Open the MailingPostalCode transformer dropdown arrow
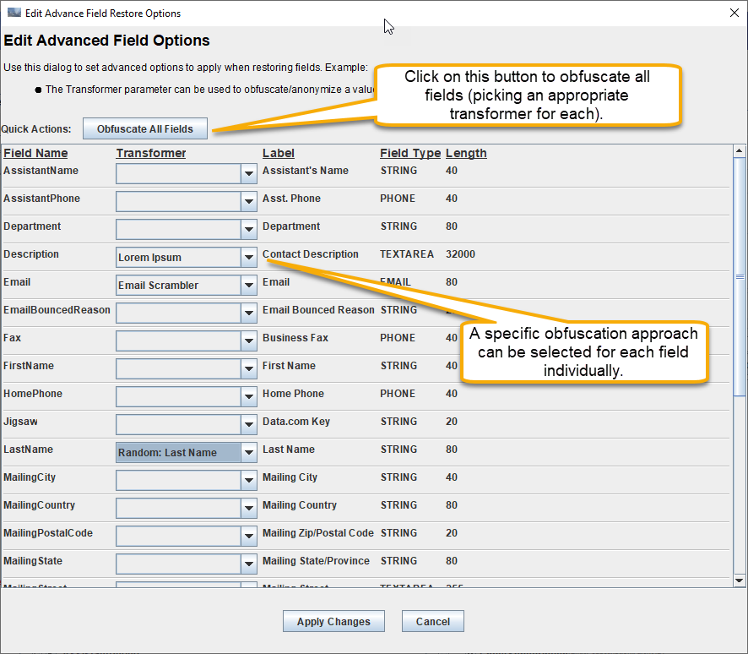The width and height of the screenshot is (748, 654). [x=249, y=536]
